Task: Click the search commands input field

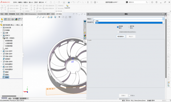Action: click(x=137, y=2)
